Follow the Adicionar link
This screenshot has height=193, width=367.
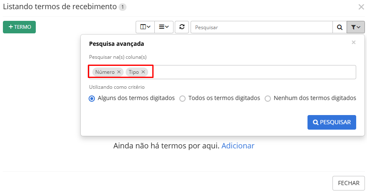click(x=238, y=146)
